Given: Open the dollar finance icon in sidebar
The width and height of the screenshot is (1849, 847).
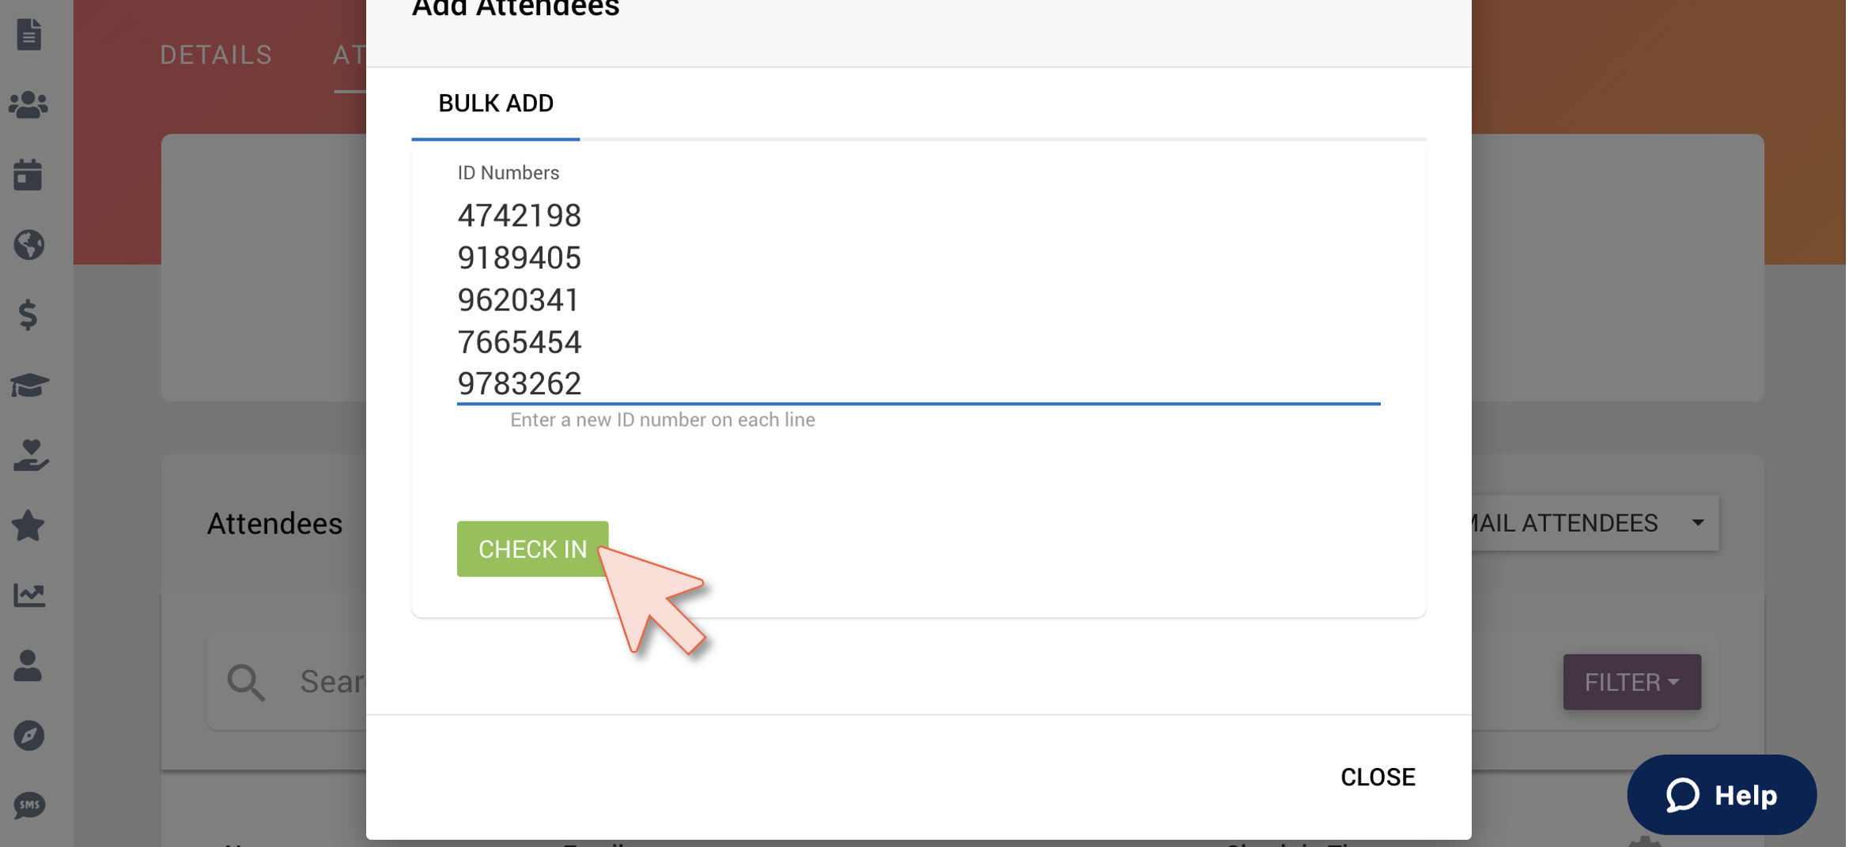Looking at the screenshot, I should point(28,314).
